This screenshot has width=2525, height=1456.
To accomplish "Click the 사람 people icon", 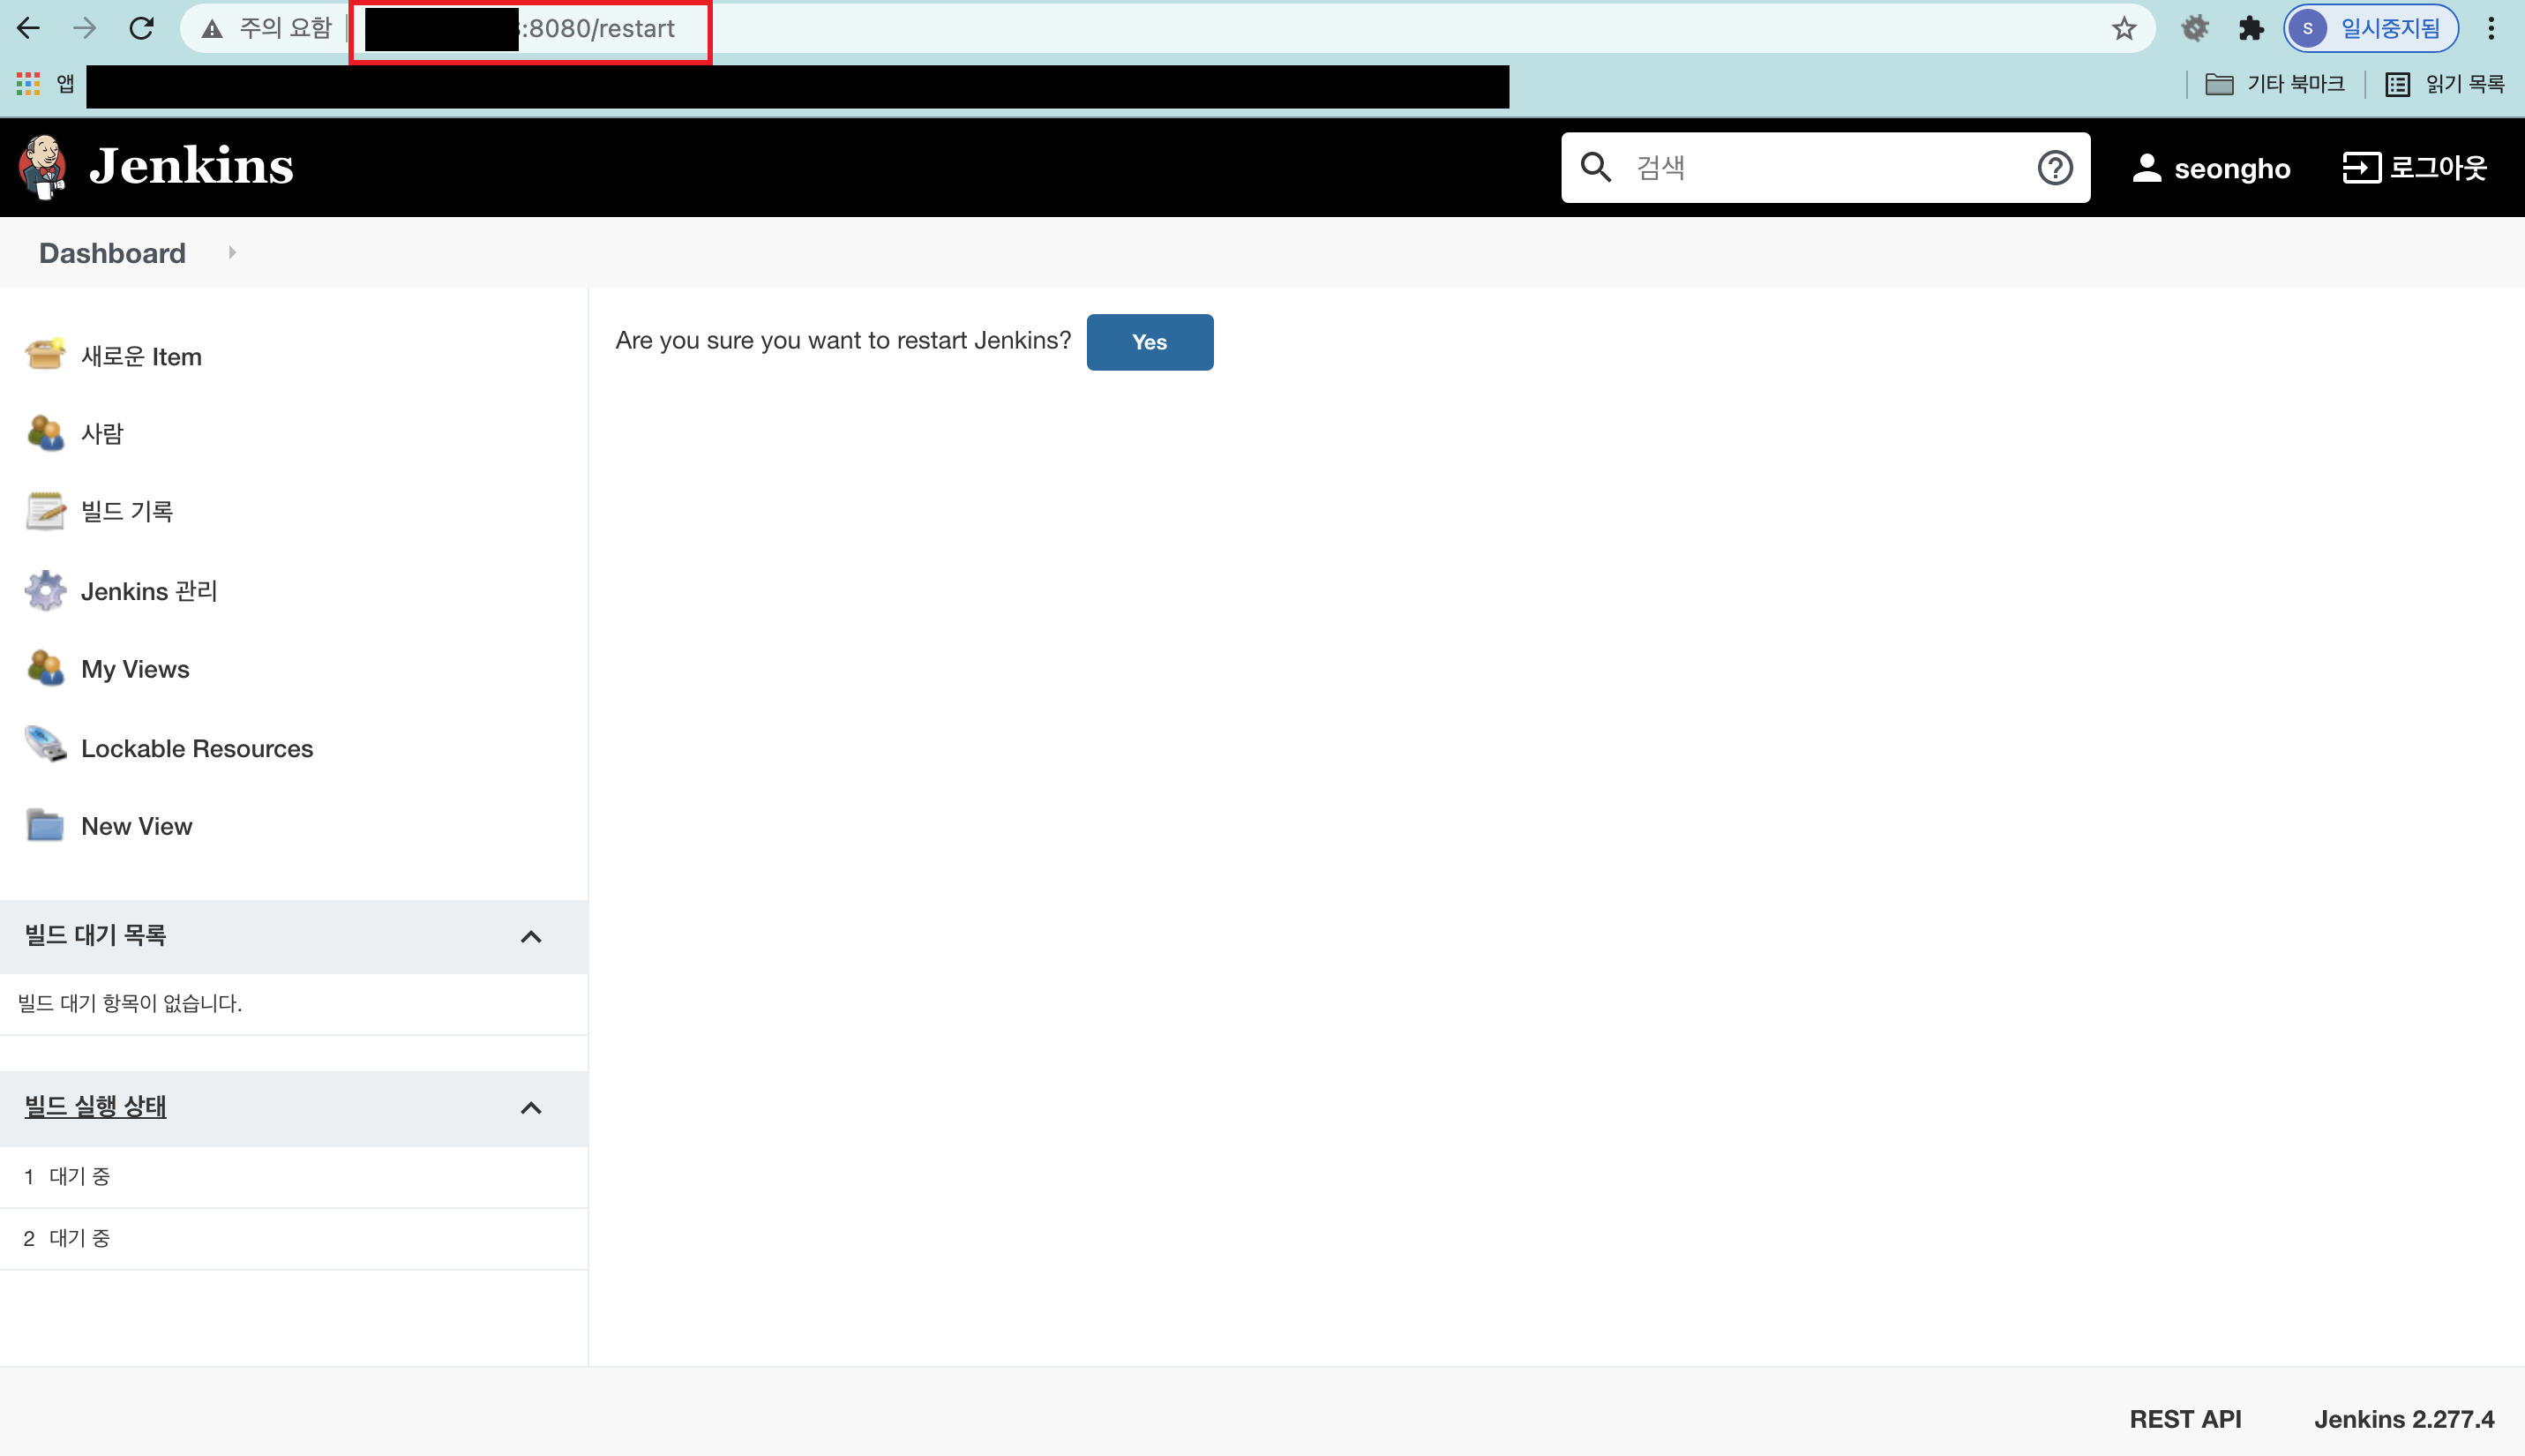I will click(45, 433).
